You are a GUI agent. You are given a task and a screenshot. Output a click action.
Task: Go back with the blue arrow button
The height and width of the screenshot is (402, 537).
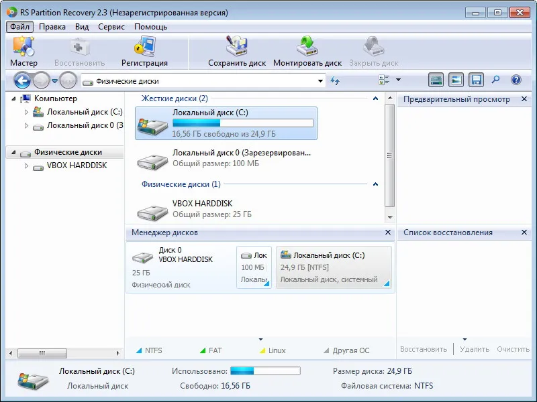(22, 80)
